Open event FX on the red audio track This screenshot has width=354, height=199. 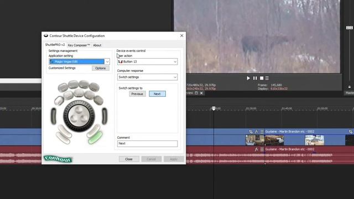click(257, 149)
